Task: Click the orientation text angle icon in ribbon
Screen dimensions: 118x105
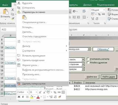Action: click(x=74, y=11)
